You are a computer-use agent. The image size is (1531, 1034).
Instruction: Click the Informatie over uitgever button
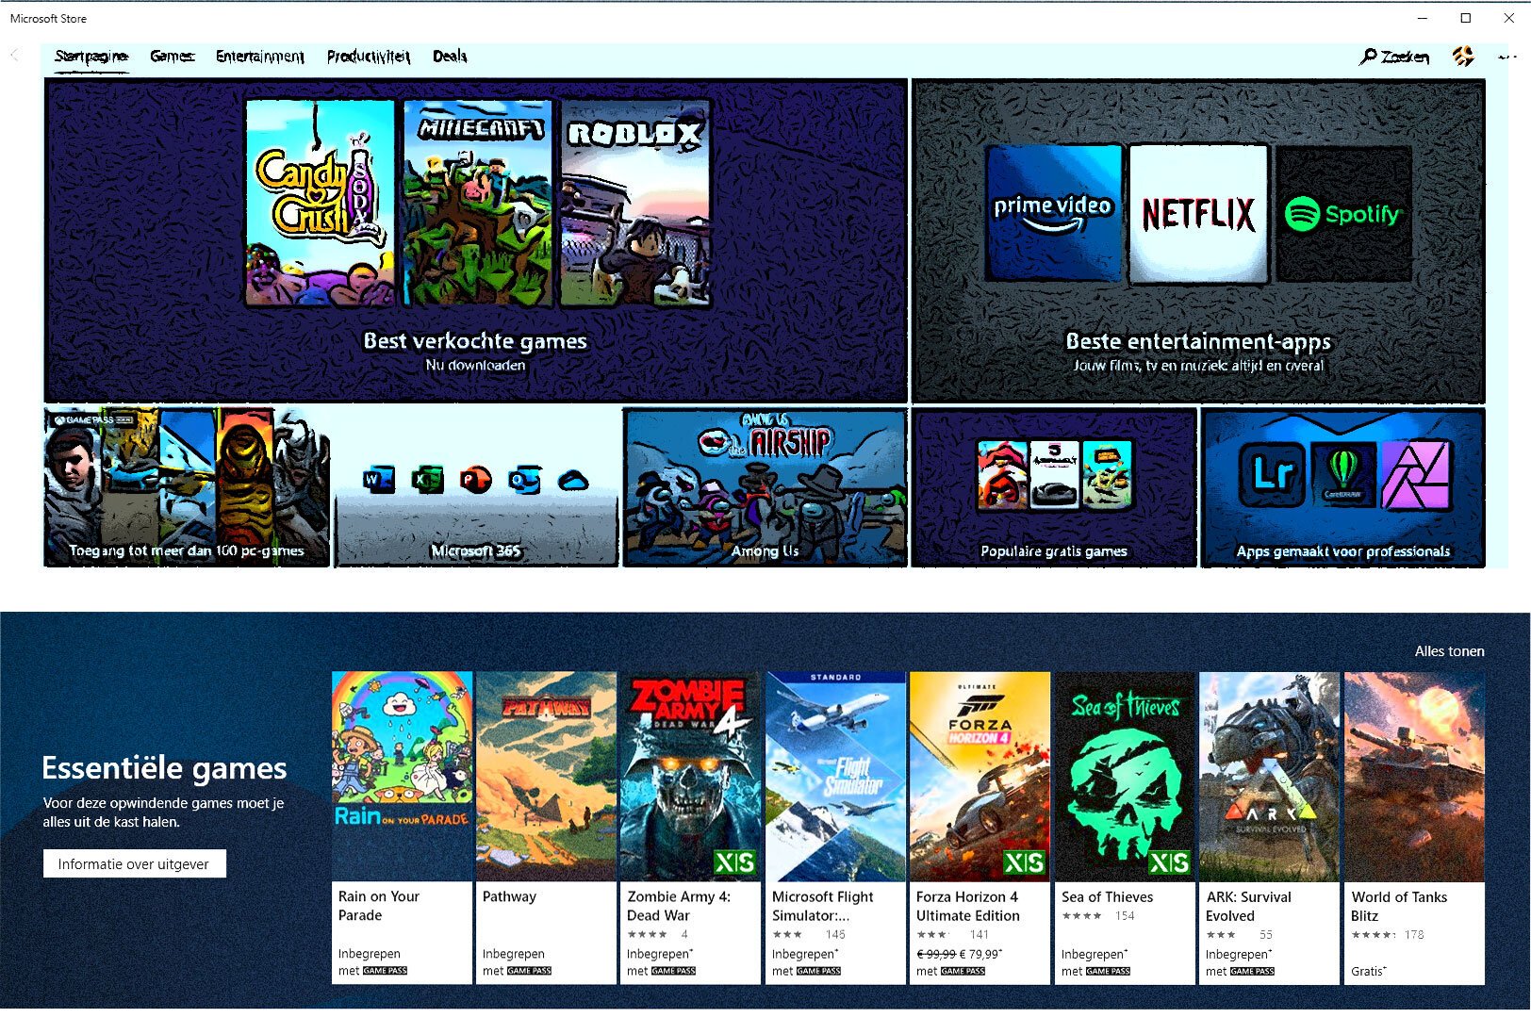(134, 863)
